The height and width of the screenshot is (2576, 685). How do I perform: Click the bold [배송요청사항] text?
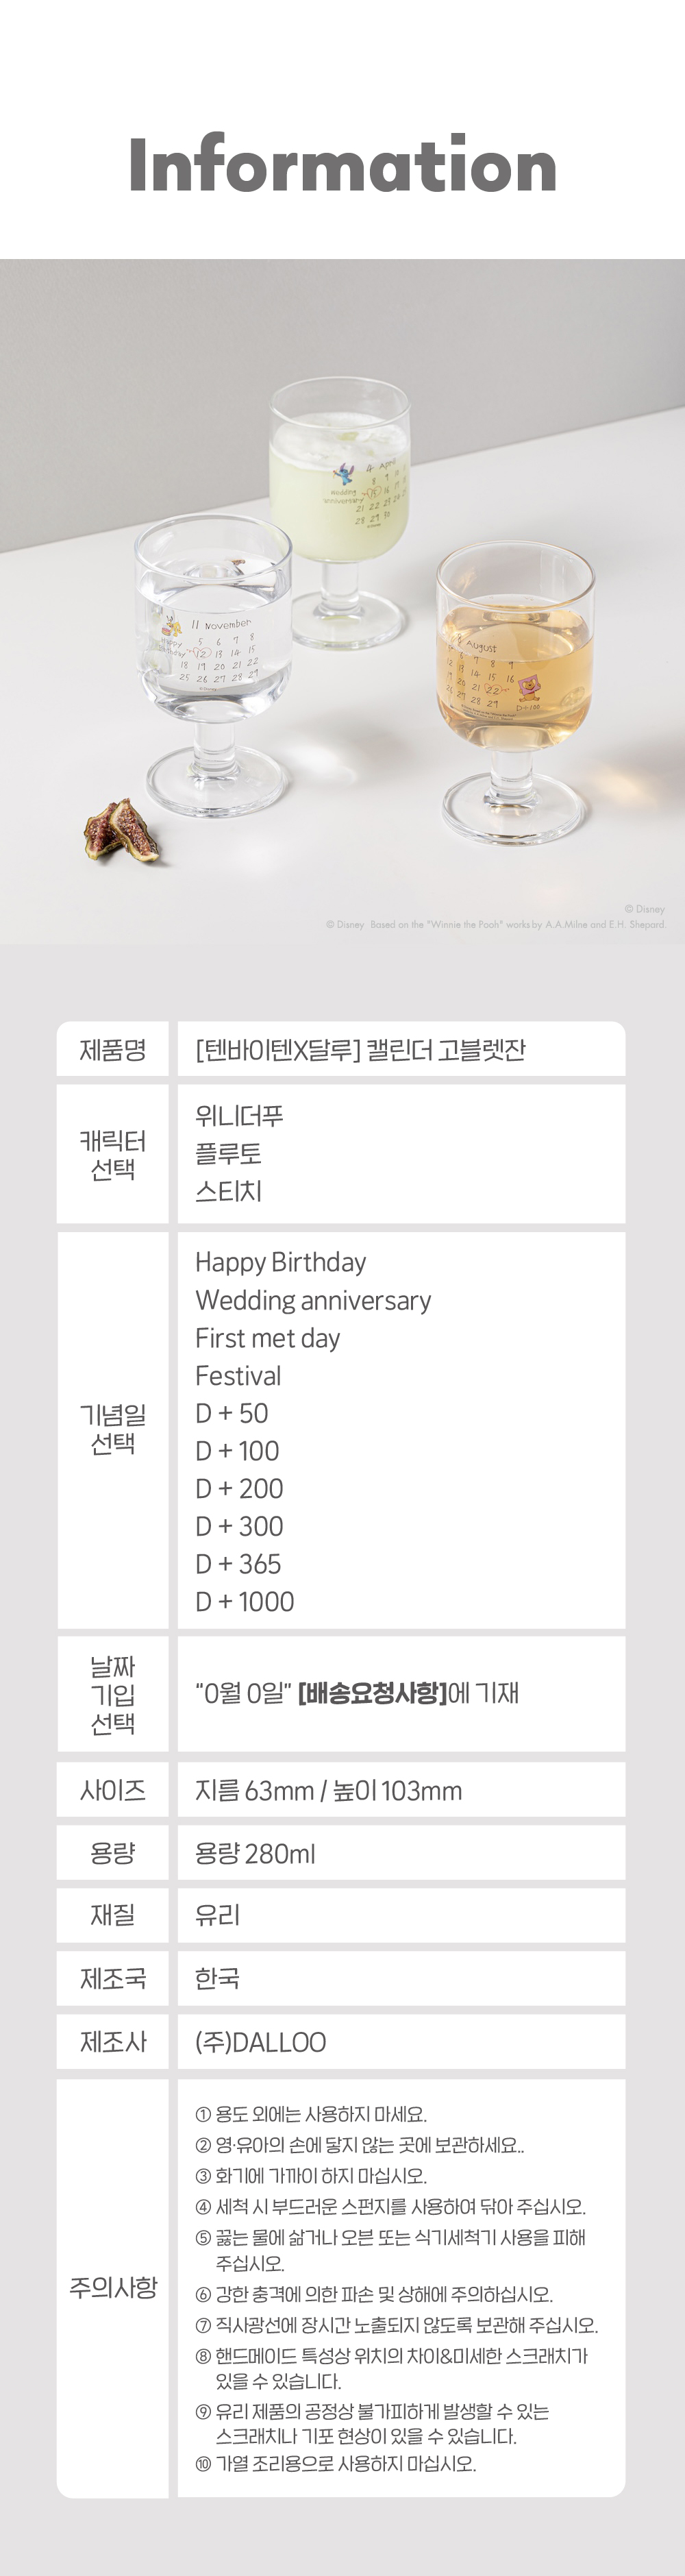click(372, 1693)
